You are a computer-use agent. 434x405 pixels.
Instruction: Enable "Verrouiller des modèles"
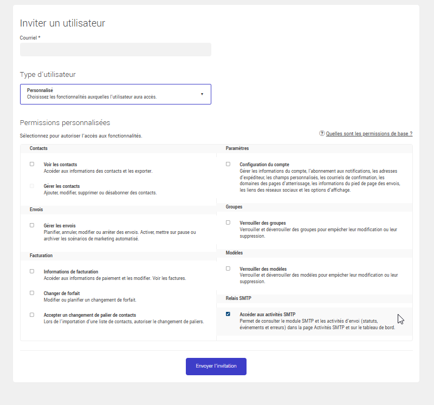[x=228, y=268]
